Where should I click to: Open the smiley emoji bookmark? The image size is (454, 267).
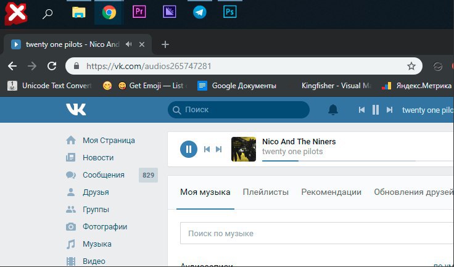pos(107,86)
